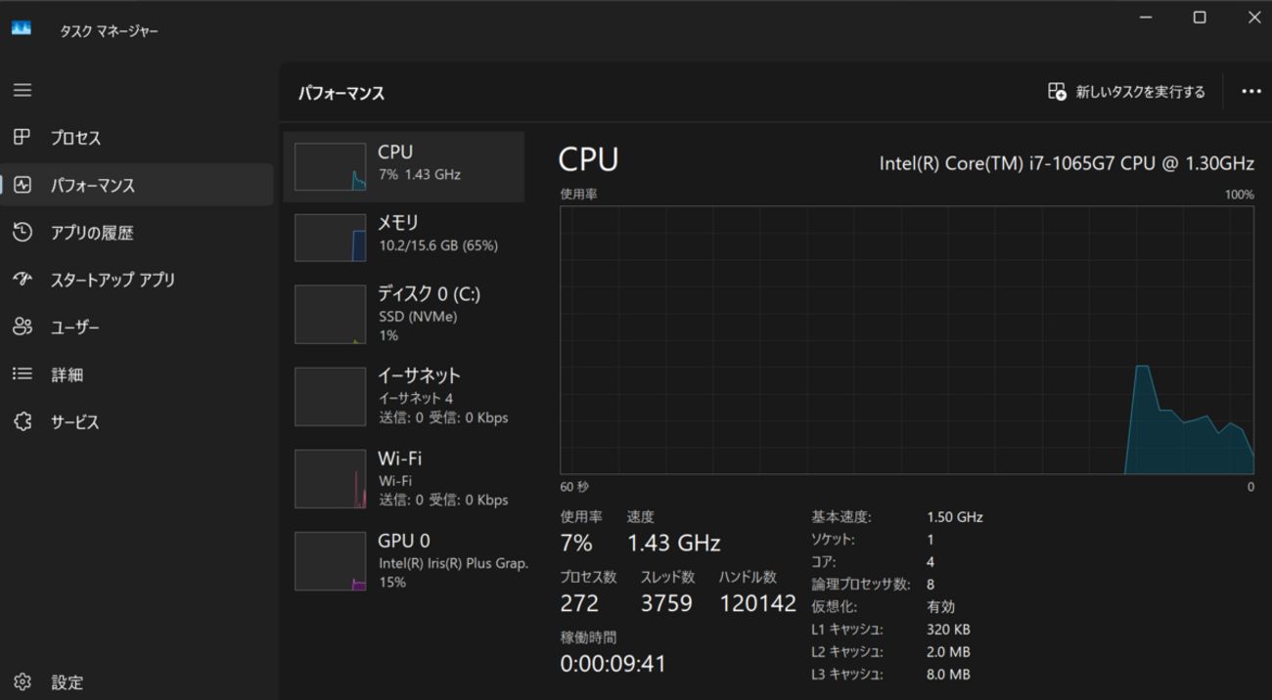This screenshot has width=1272, height=700.
Task: Go to the プロセス page
Action: 137,138
